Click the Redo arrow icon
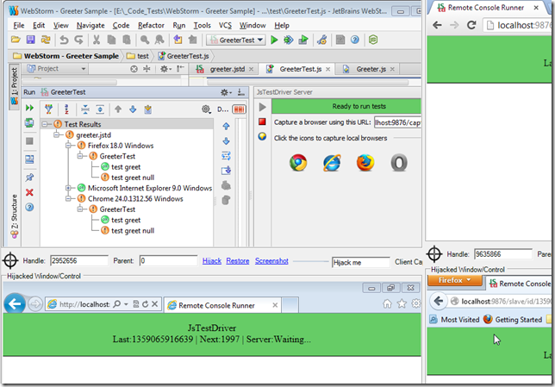Viewport: 555px width, 387px height. click(78, 40)
